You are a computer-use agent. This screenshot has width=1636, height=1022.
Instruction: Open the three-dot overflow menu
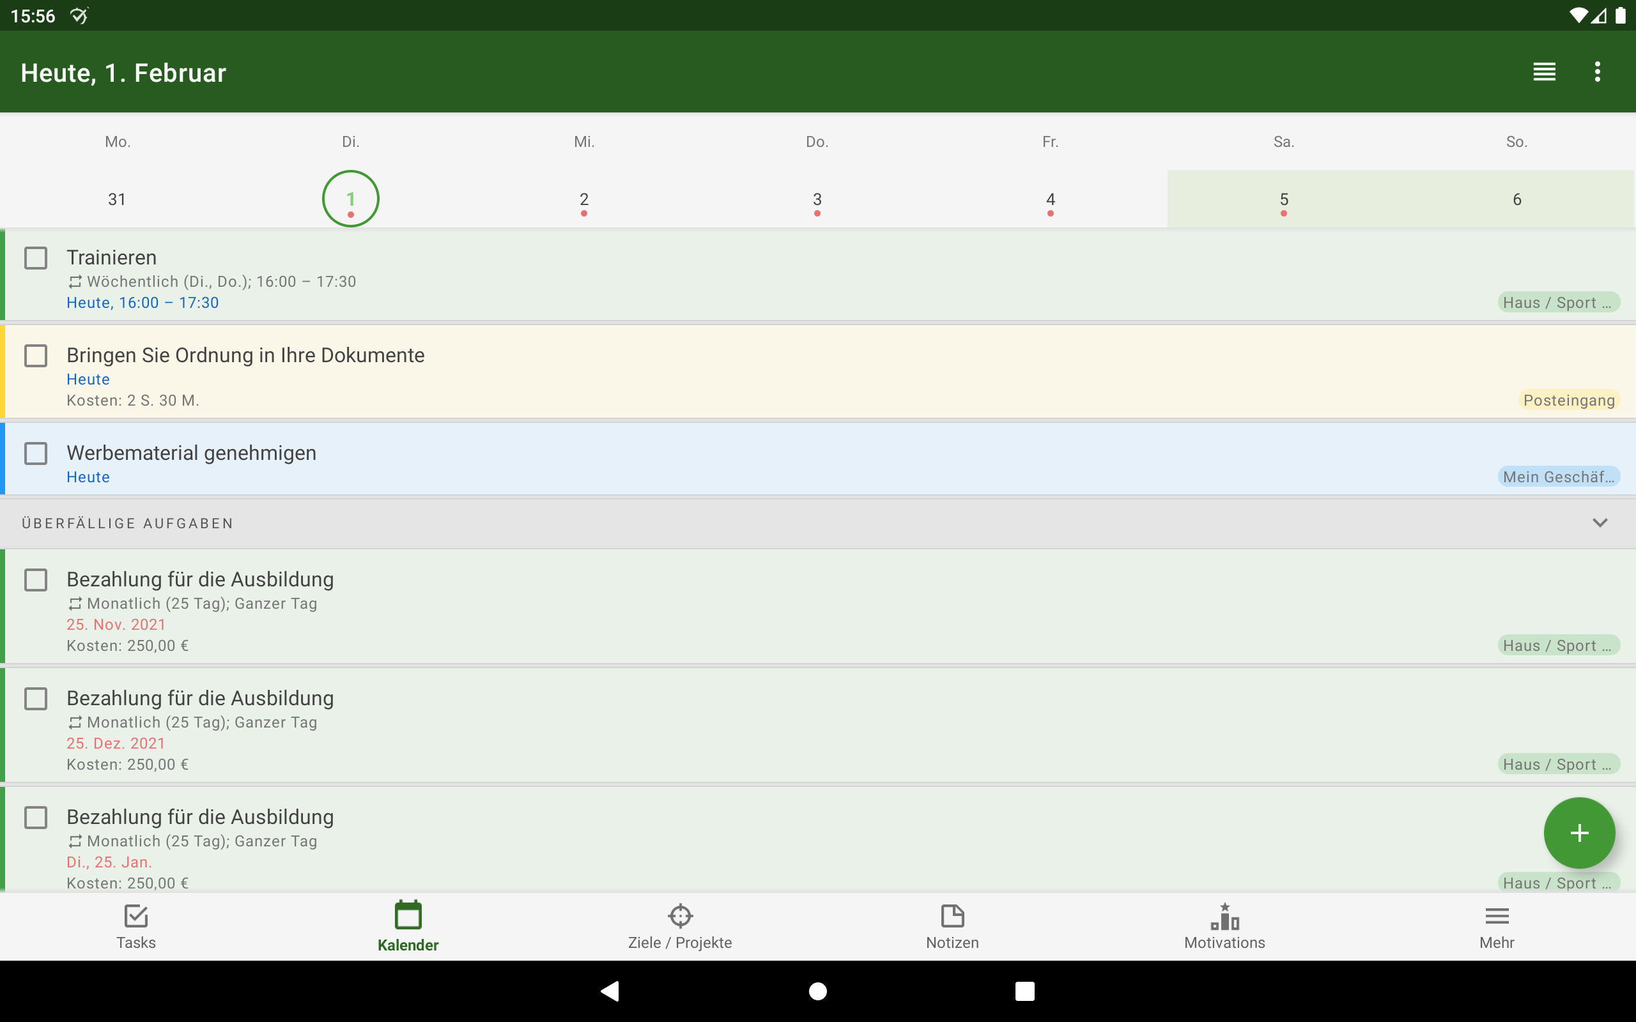tap(1598, 72)
